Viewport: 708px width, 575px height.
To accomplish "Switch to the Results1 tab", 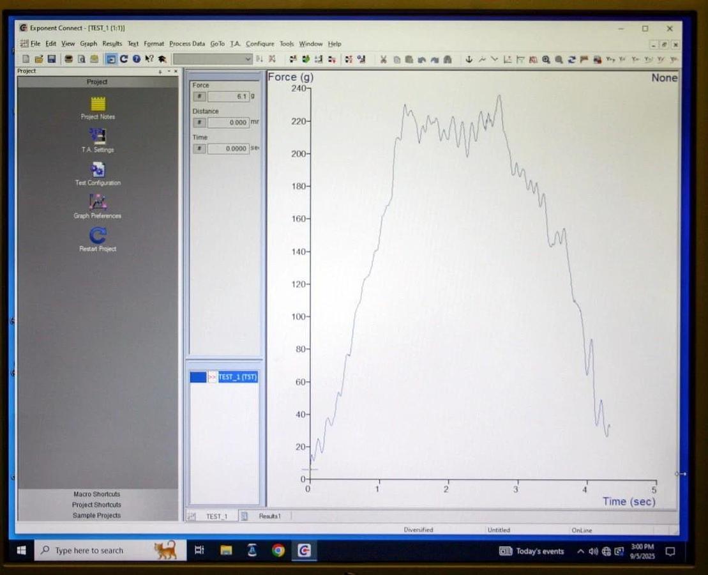I will coord(271,516).
